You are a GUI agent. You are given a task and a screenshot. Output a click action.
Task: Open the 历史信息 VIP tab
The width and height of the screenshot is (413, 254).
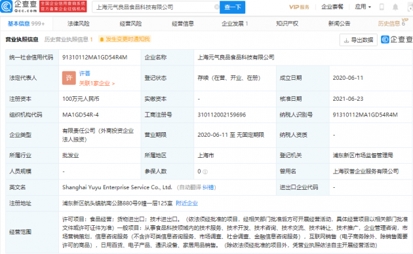393,23
